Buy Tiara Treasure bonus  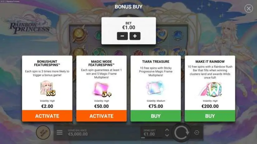(x=156, y=116)
